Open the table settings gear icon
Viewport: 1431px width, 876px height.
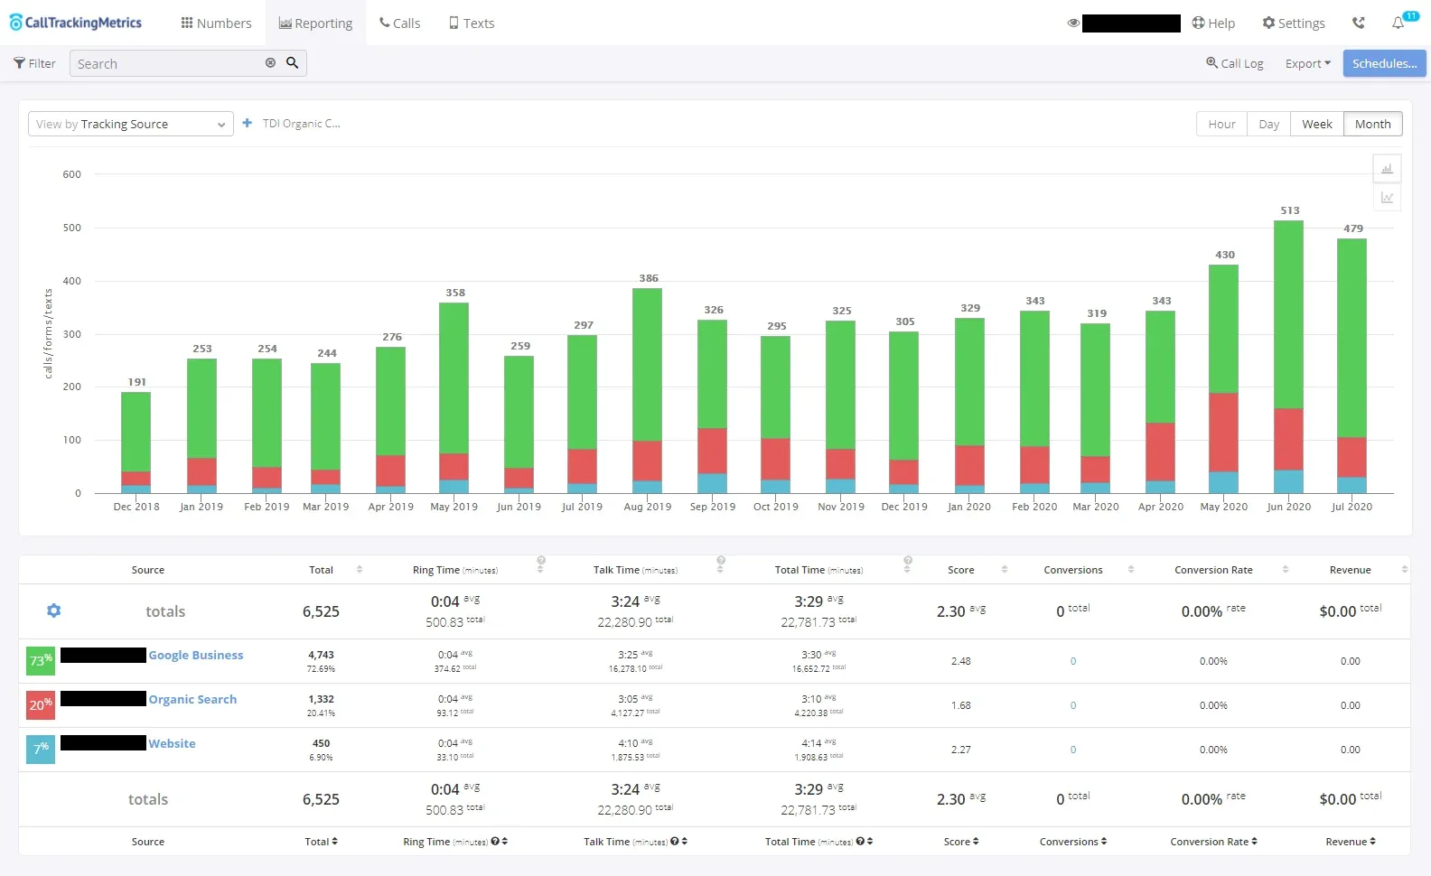pos(54,611)
